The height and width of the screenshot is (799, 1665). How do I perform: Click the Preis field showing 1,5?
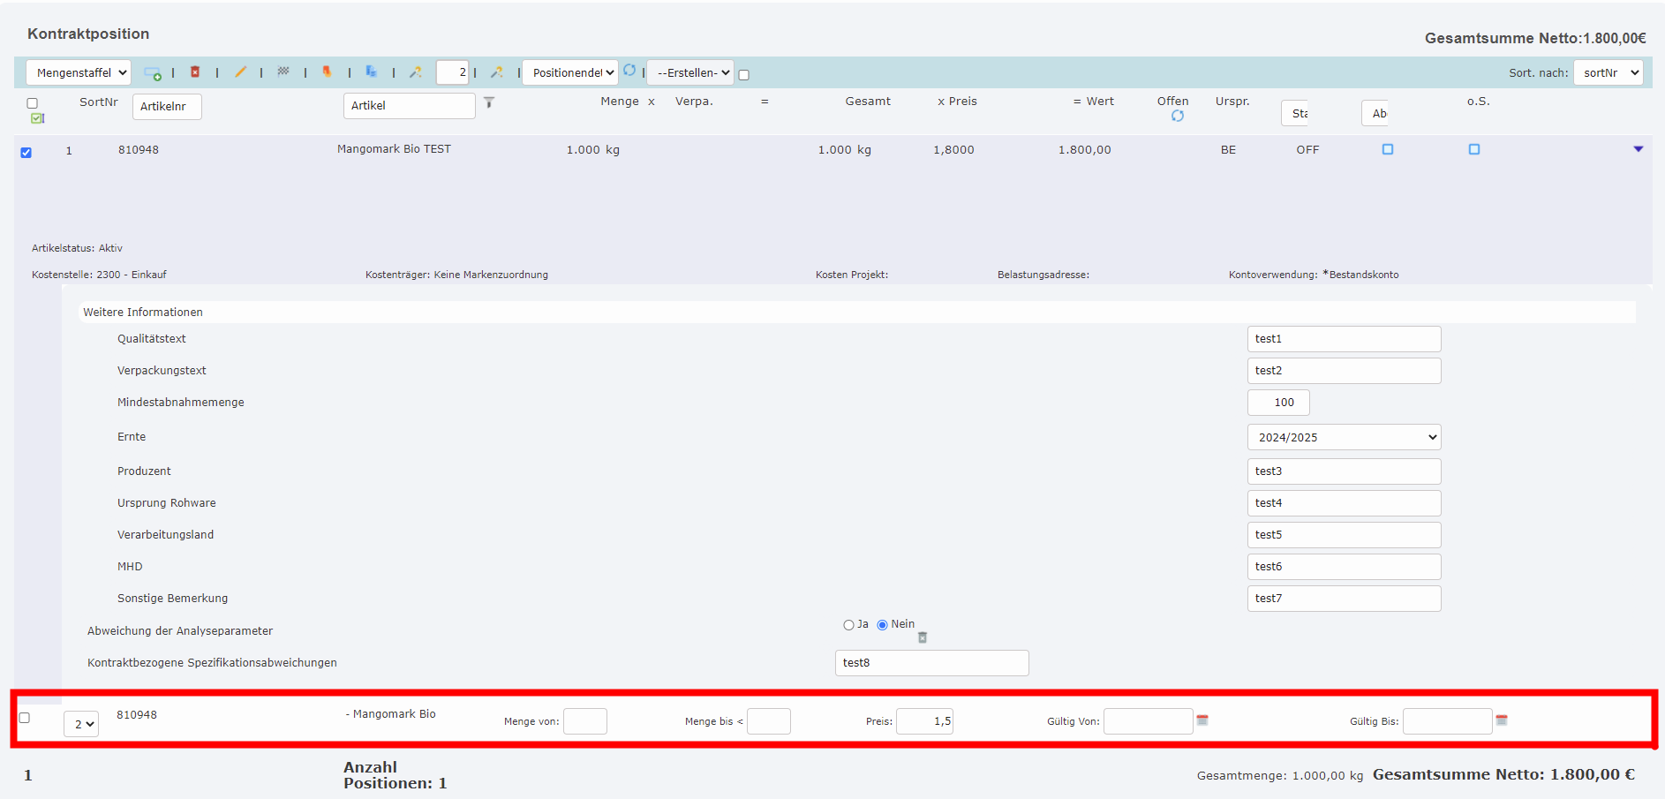[x=923, y=721]
